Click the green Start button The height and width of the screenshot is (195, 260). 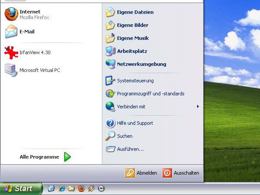[21, 188]
